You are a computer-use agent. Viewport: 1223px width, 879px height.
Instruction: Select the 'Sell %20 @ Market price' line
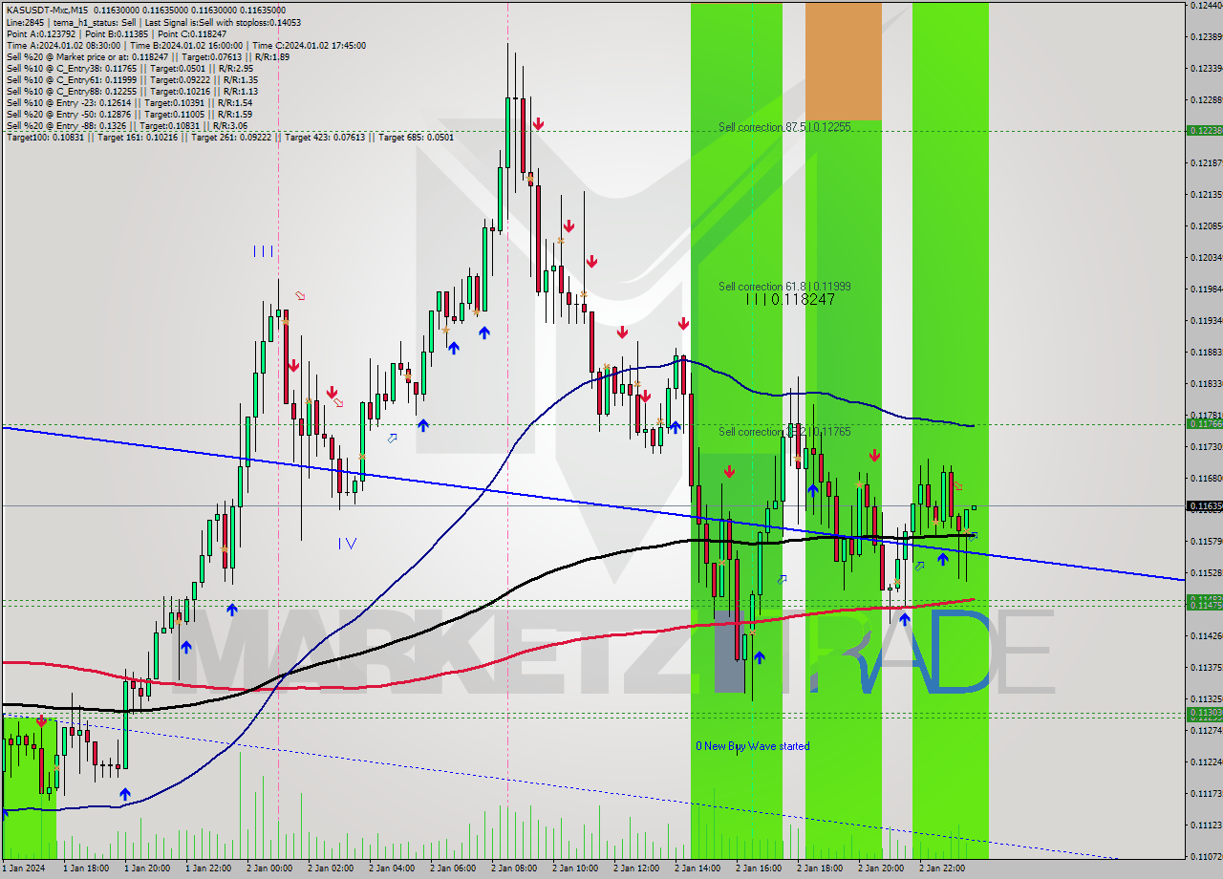tap(147, 56)
